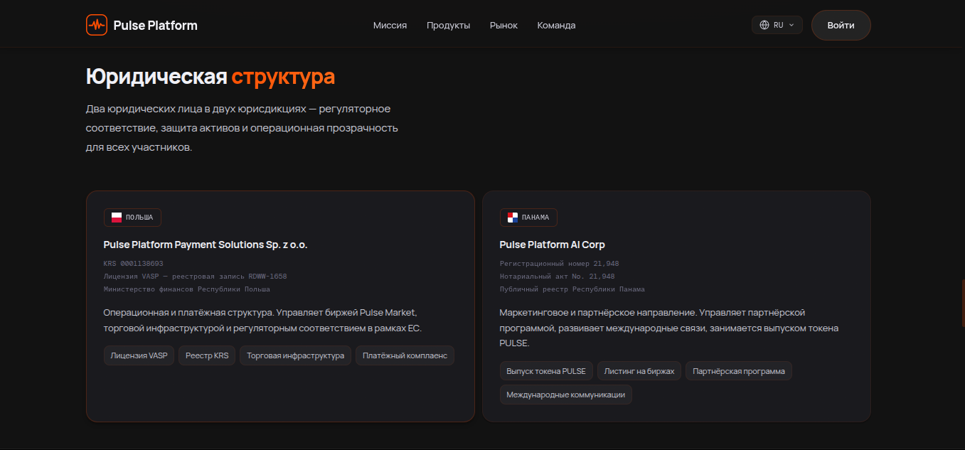Click Министерство финансов Республики Польша text
Image resolution: width=965 pixels, height=450 pixels.
pyautogui.click(x=187, y=289)
